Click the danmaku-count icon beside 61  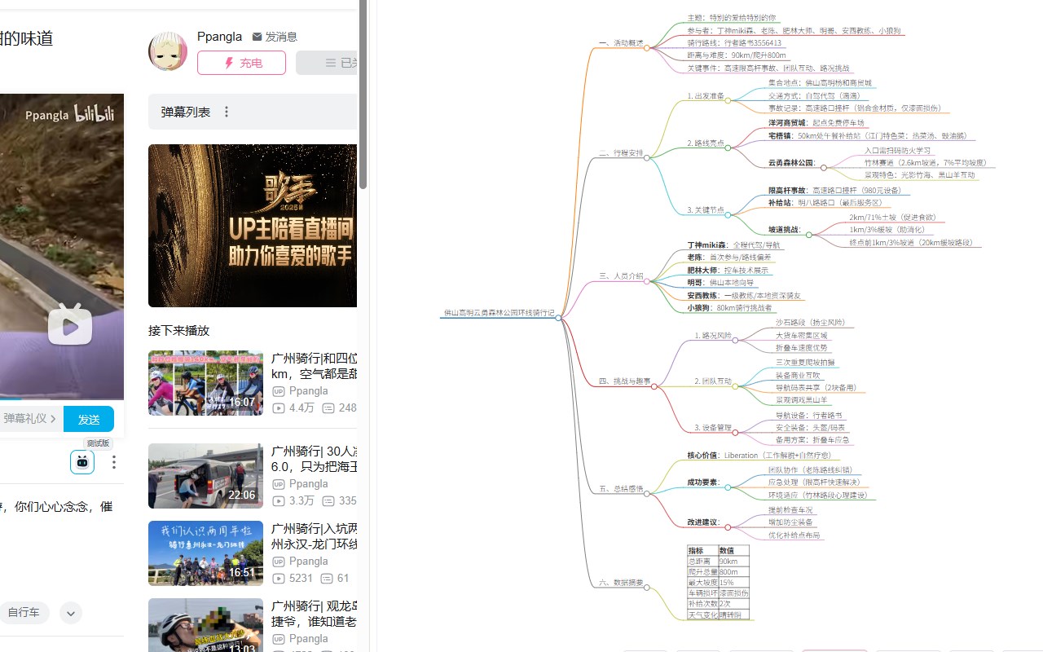click(x=327, y=578)
